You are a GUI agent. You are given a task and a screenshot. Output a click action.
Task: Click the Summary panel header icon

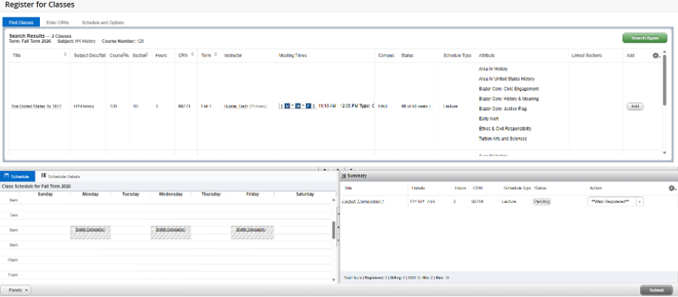344,176
